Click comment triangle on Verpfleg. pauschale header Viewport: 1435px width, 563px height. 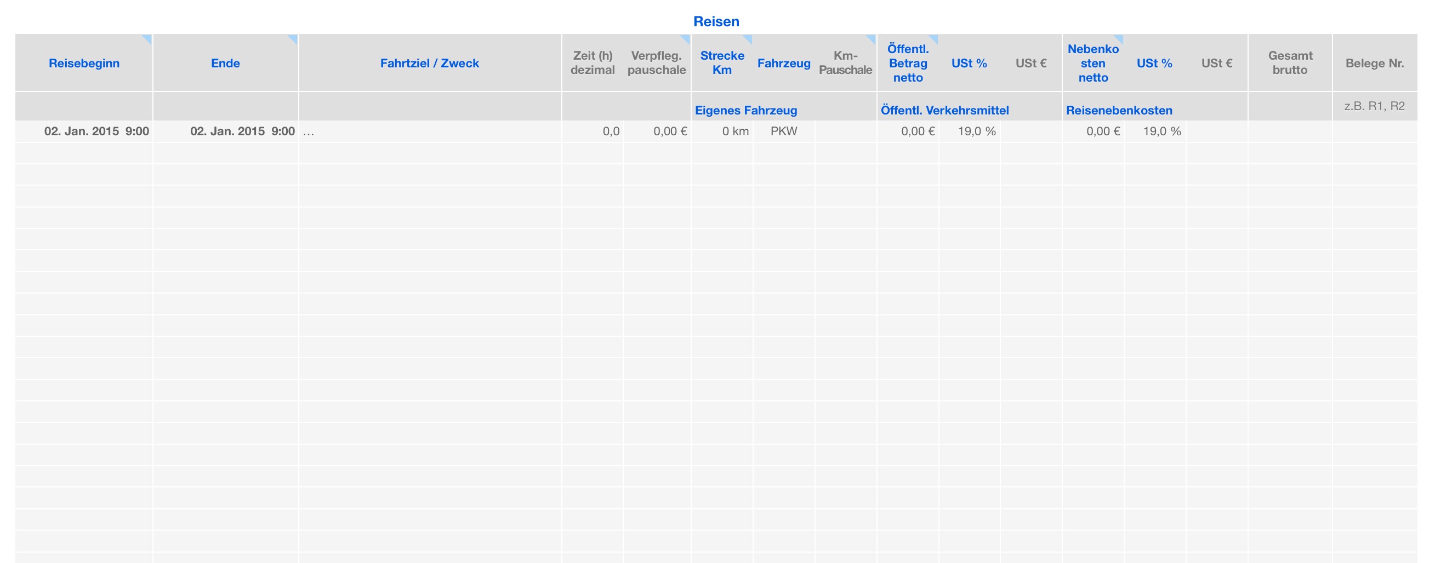[x=686, y=38]
